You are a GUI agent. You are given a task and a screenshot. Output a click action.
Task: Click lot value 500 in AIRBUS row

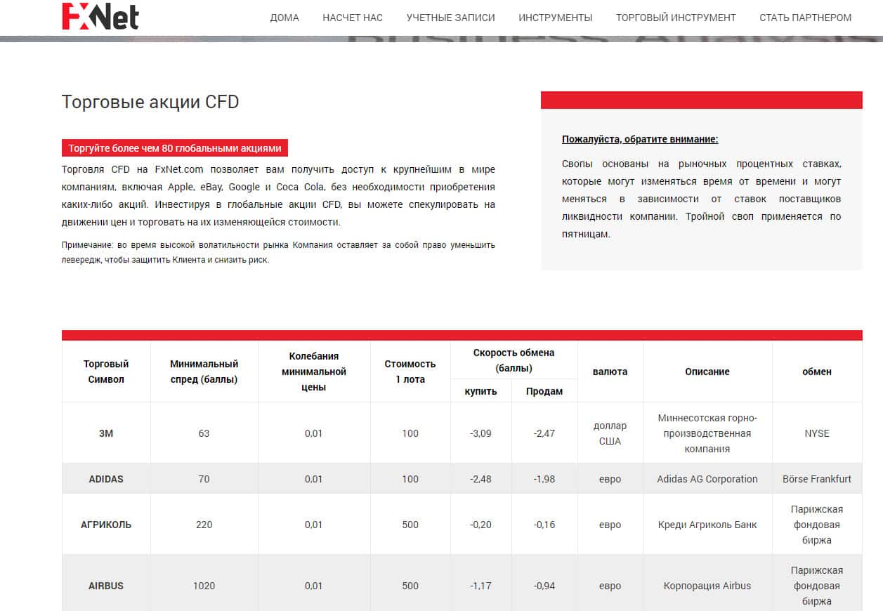[x=410, y=586]
